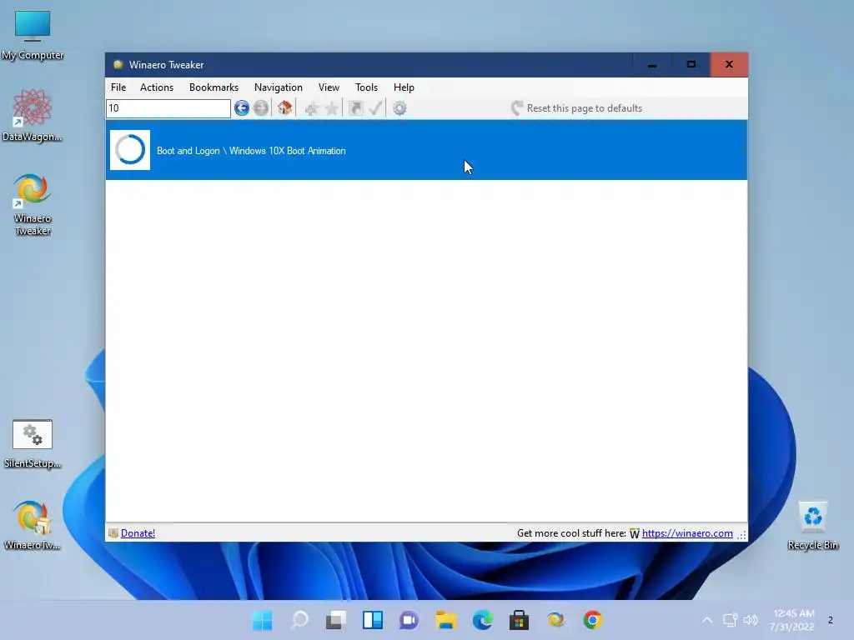
Task: Open the File menu
Action: coord(118,87)
